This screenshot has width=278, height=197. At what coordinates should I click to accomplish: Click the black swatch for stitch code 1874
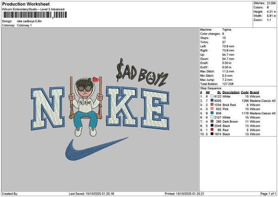pos(212,134)
